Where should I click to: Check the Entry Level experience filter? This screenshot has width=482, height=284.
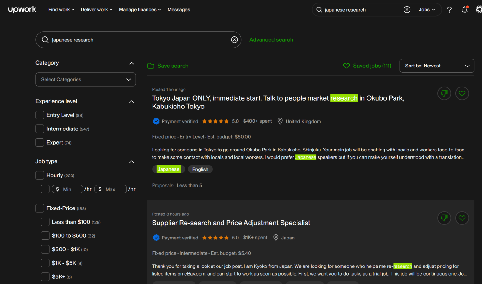pos(40,115)
